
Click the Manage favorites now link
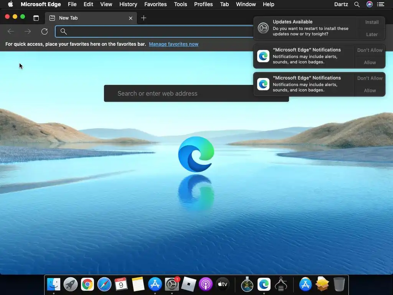173,44
